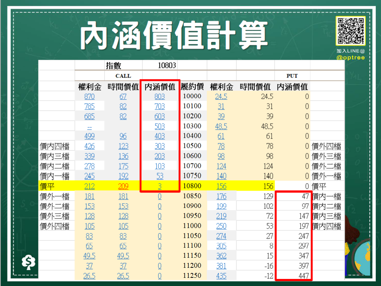The height and width of the screenshot is (286, 381).
Task: Select the 價外四檔 CALL premium link 105
Action: pyautogui.click(x=89, y=226)
